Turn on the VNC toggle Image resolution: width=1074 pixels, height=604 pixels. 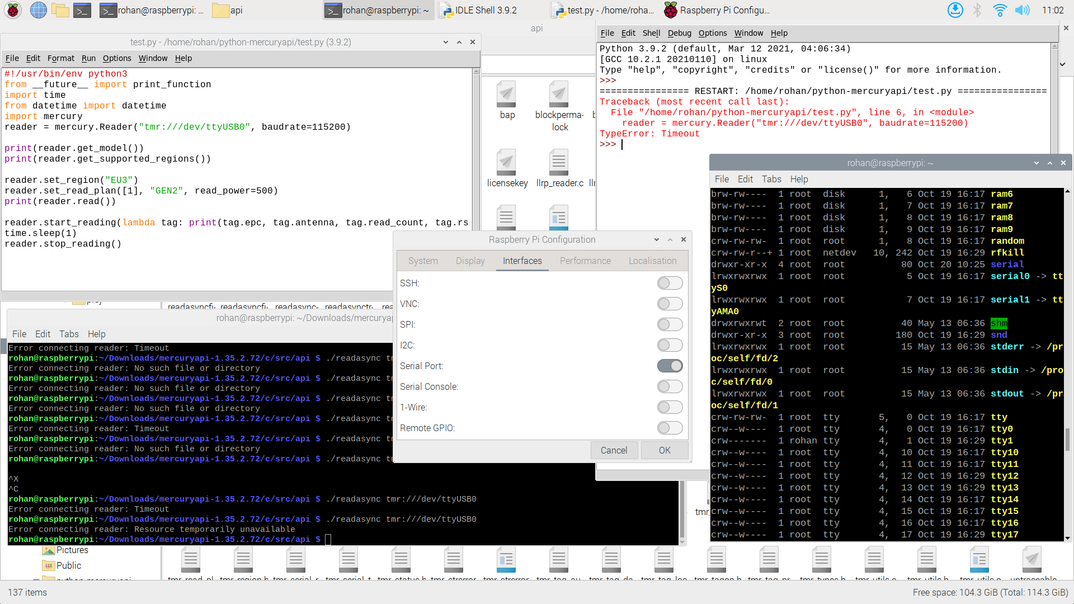pos(670,304)
